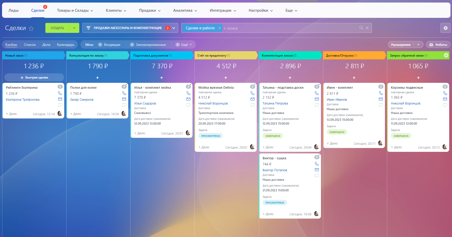Call contact on Рейлинги Екатерина card
The width and height of the screenshot is (452, 237).
pos(60,93)
